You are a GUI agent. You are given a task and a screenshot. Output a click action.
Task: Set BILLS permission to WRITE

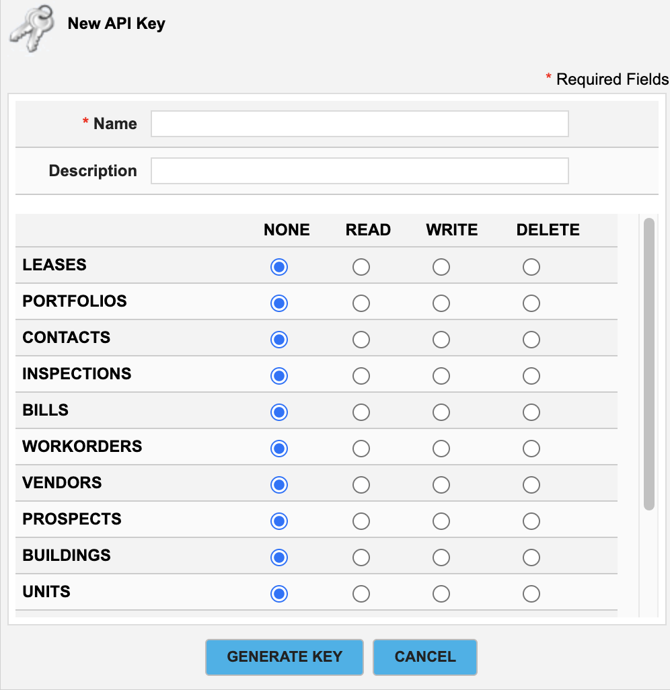click(x=441, y=412)
